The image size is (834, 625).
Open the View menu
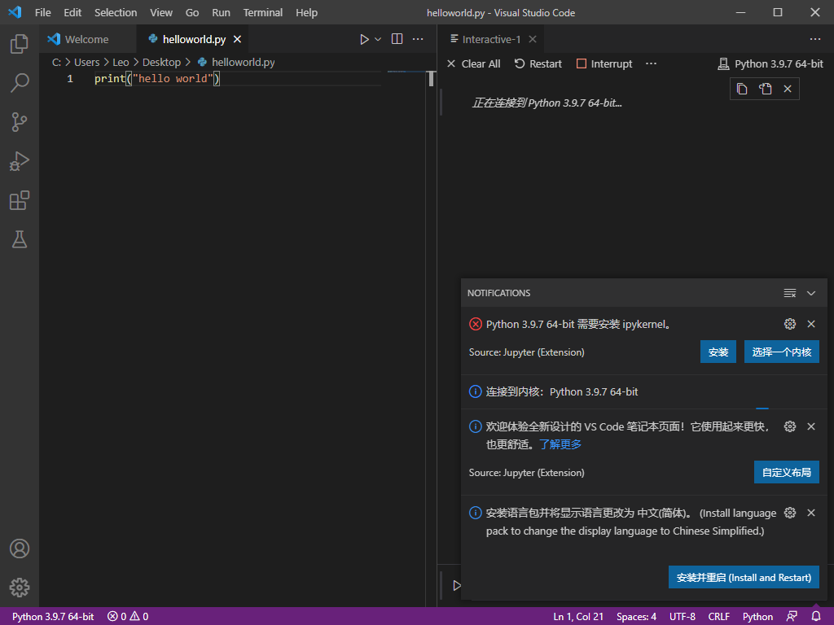(161, 13)
